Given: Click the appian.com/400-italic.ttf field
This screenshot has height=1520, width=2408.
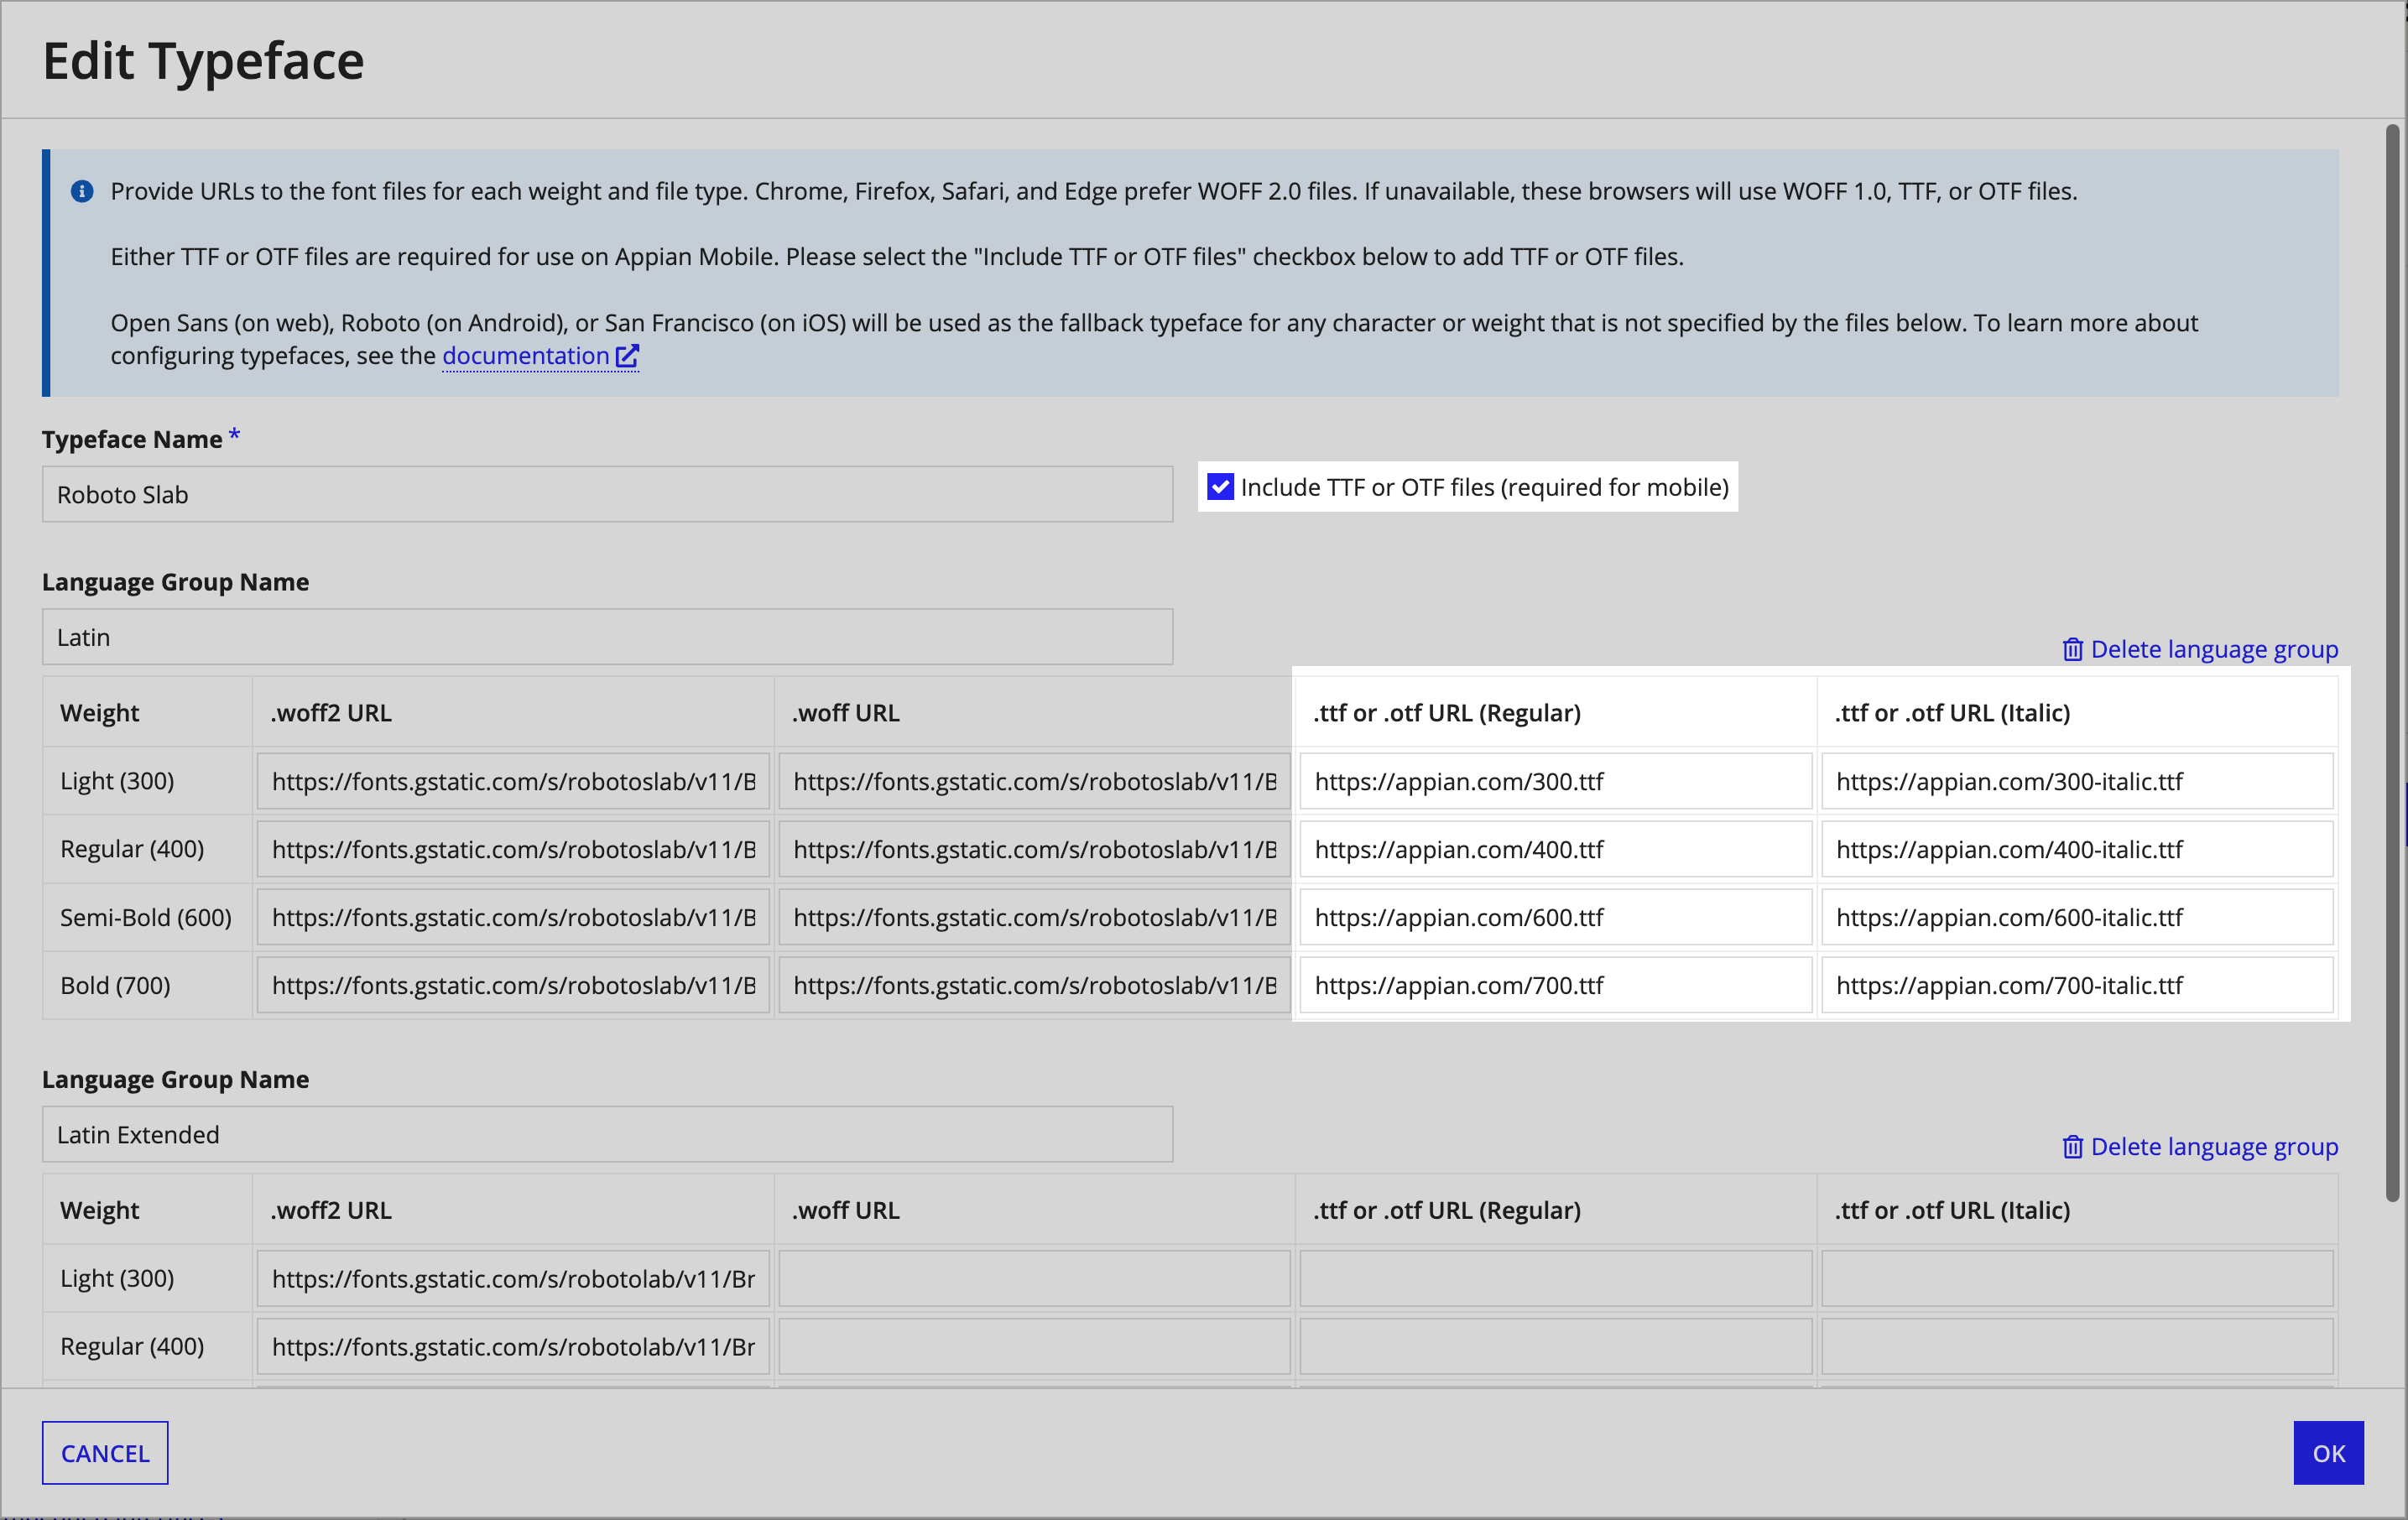Looking at the screenshot, I should click(x=2077, y=849).
